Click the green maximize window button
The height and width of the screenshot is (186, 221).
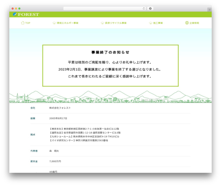(19, 9)
